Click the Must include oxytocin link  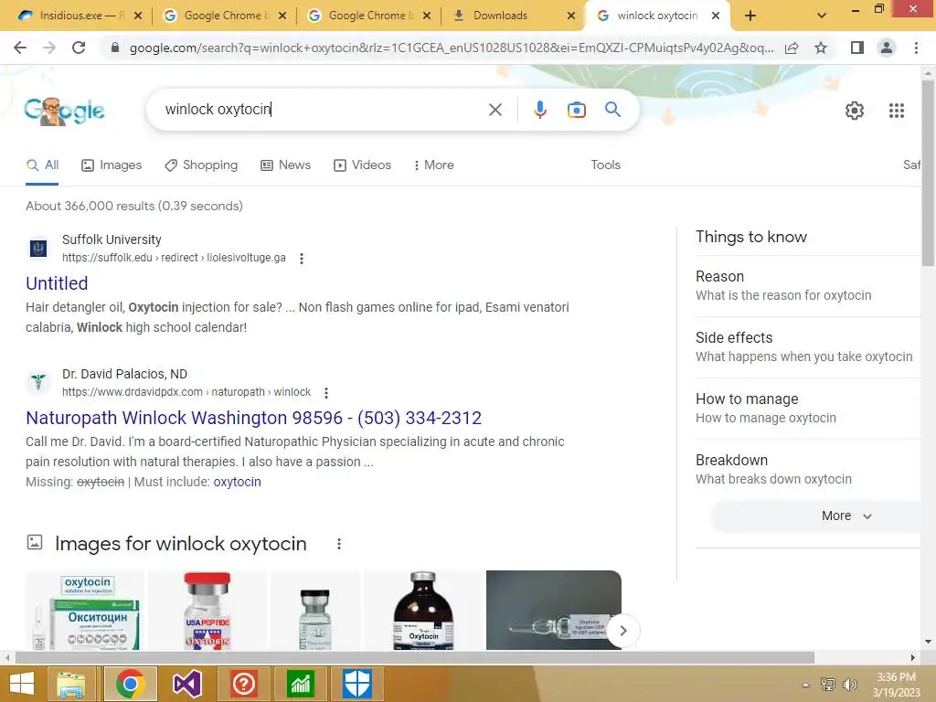(x=237, y=482)
